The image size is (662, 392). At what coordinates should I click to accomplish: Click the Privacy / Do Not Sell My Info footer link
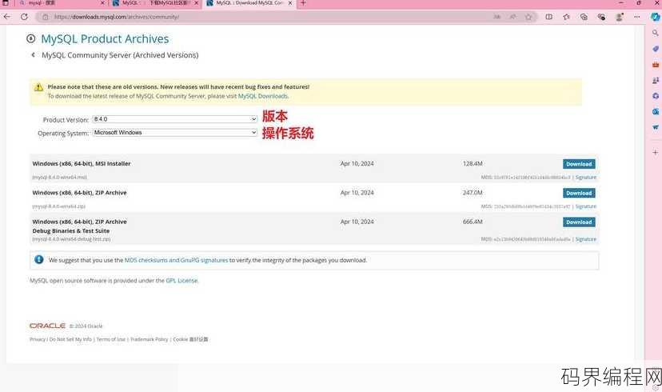pyautogui.click(x=61, y=339)
